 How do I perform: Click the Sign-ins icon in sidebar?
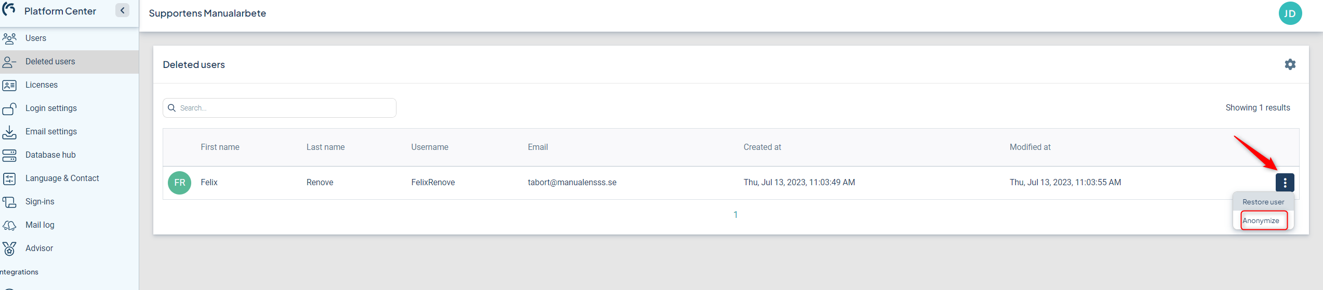tap(9, 202)
